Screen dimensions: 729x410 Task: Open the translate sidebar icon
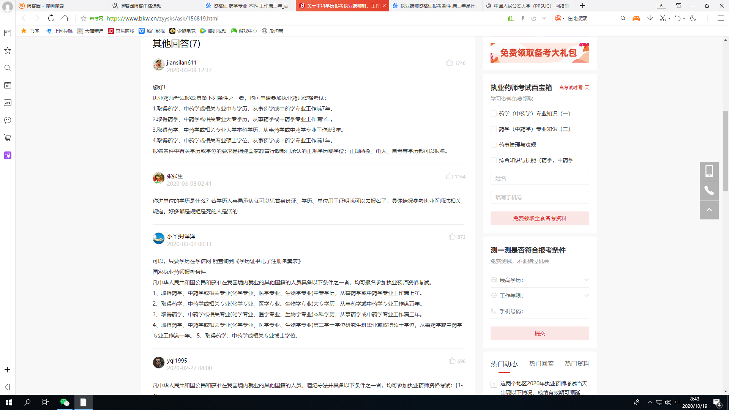[x=8, y=155]
